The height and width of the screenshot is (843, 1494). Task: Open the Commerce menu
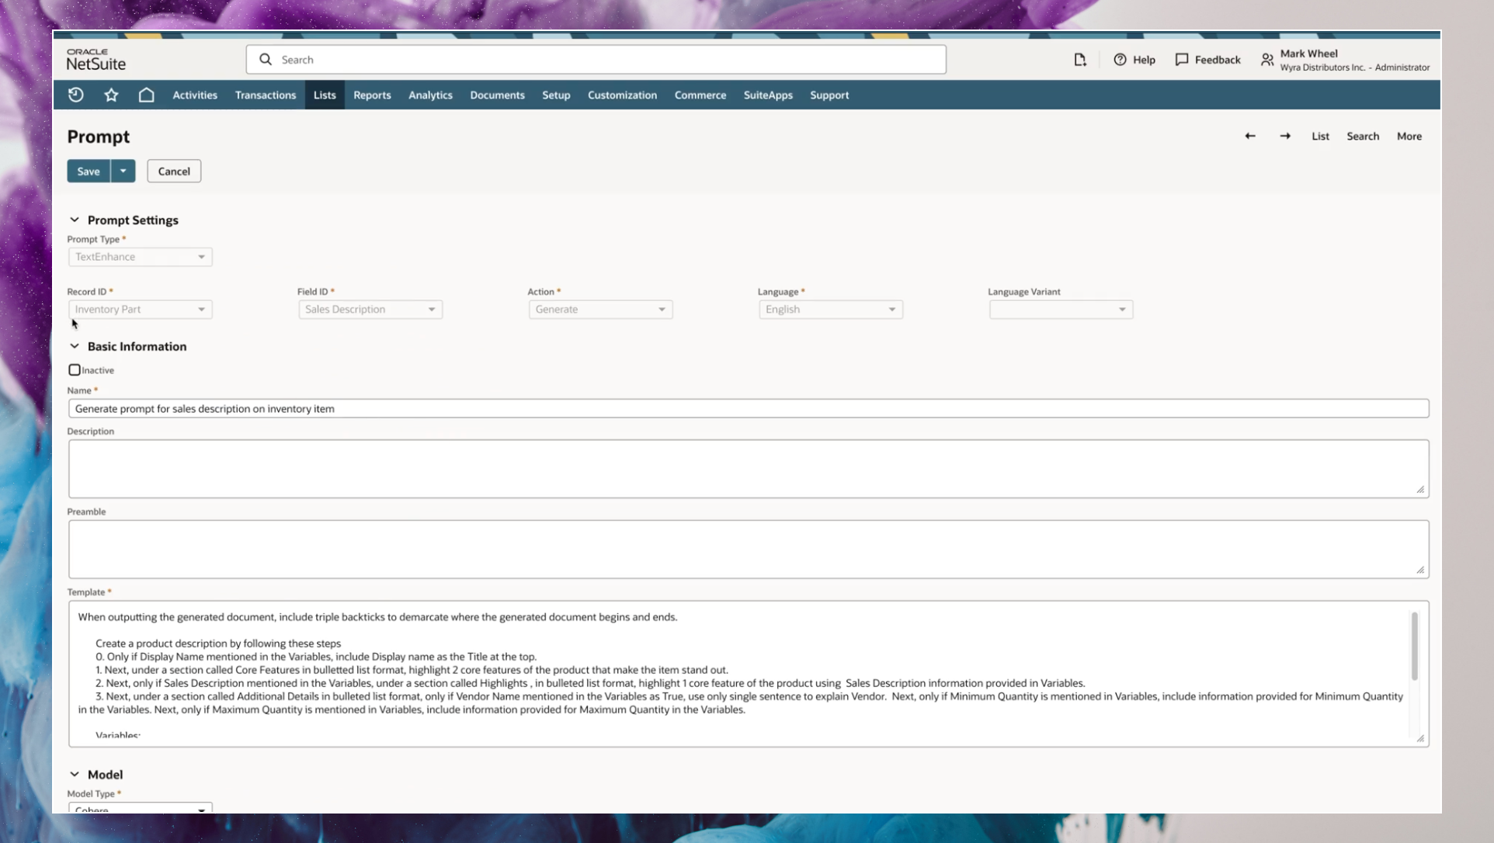tap(700, 95)
